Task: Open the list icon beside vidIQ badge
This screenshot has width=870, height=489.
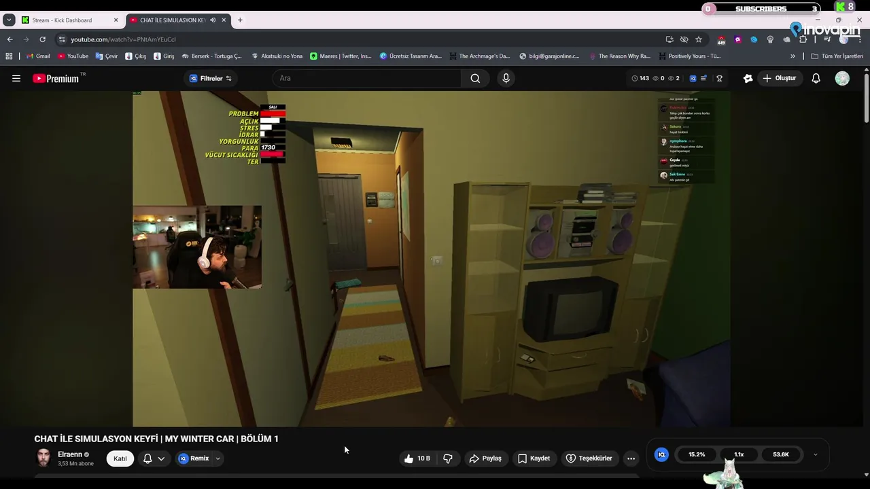Action: [704, 78]
